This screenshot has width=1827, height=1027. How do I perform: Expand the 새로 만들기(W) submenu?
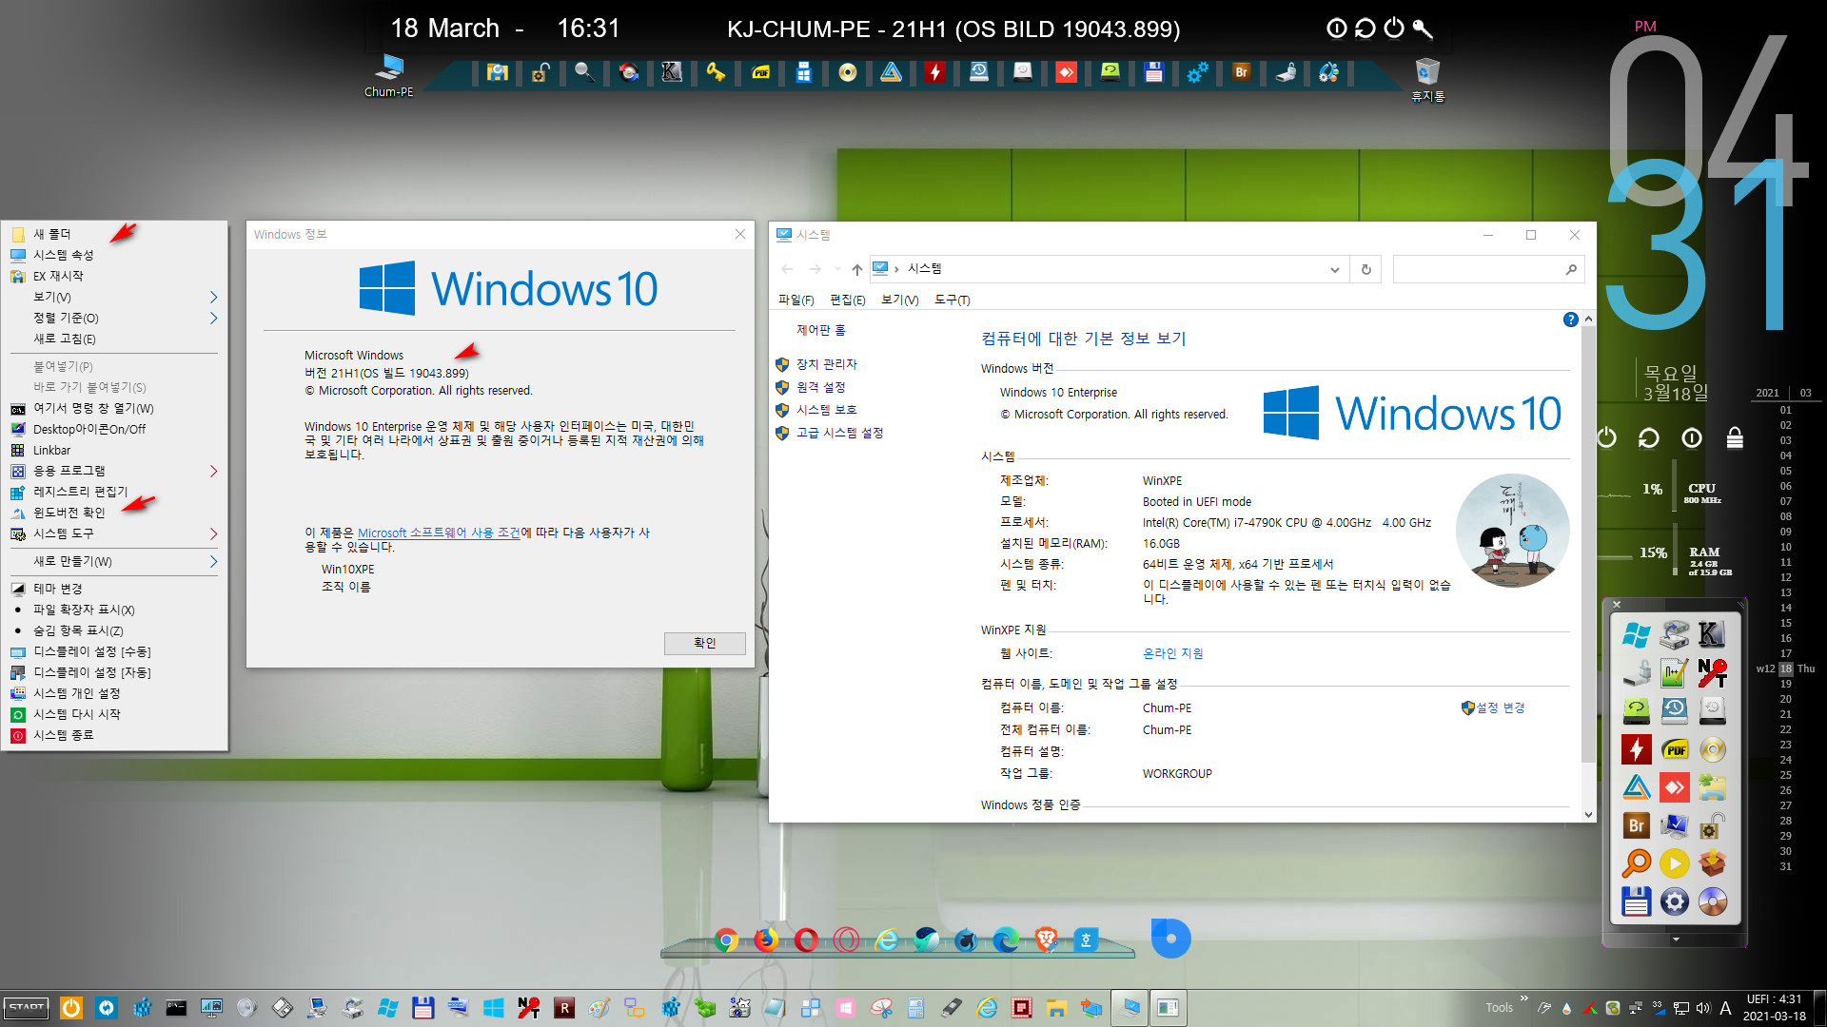pyautogui.click(x=114, y=561)
